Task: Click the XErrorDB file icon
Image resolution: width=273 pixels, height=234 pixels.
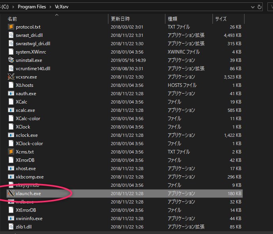Action: 11,160
